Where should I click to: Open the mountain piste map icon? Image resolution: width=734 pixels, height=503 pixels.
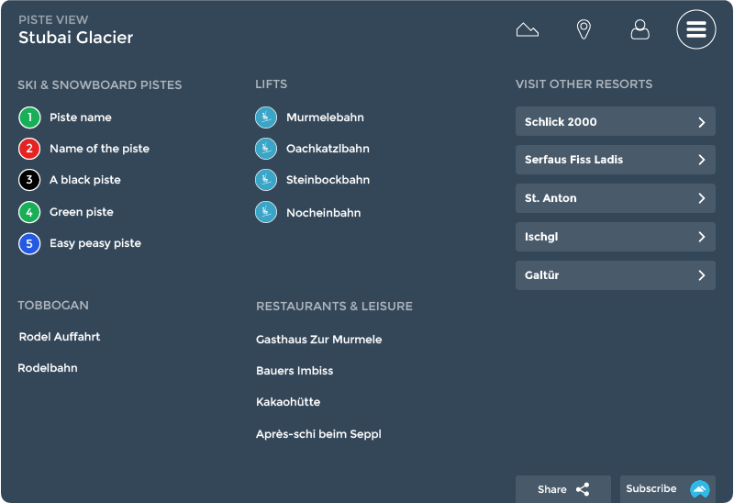coord(527,29)
